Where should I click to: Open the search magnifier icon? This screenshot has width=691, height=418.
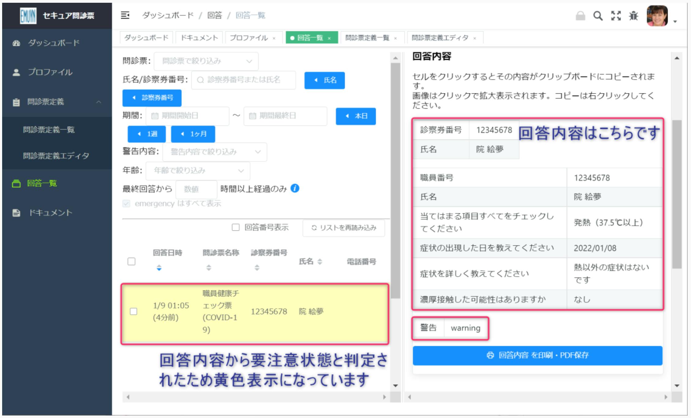[598, 16]
